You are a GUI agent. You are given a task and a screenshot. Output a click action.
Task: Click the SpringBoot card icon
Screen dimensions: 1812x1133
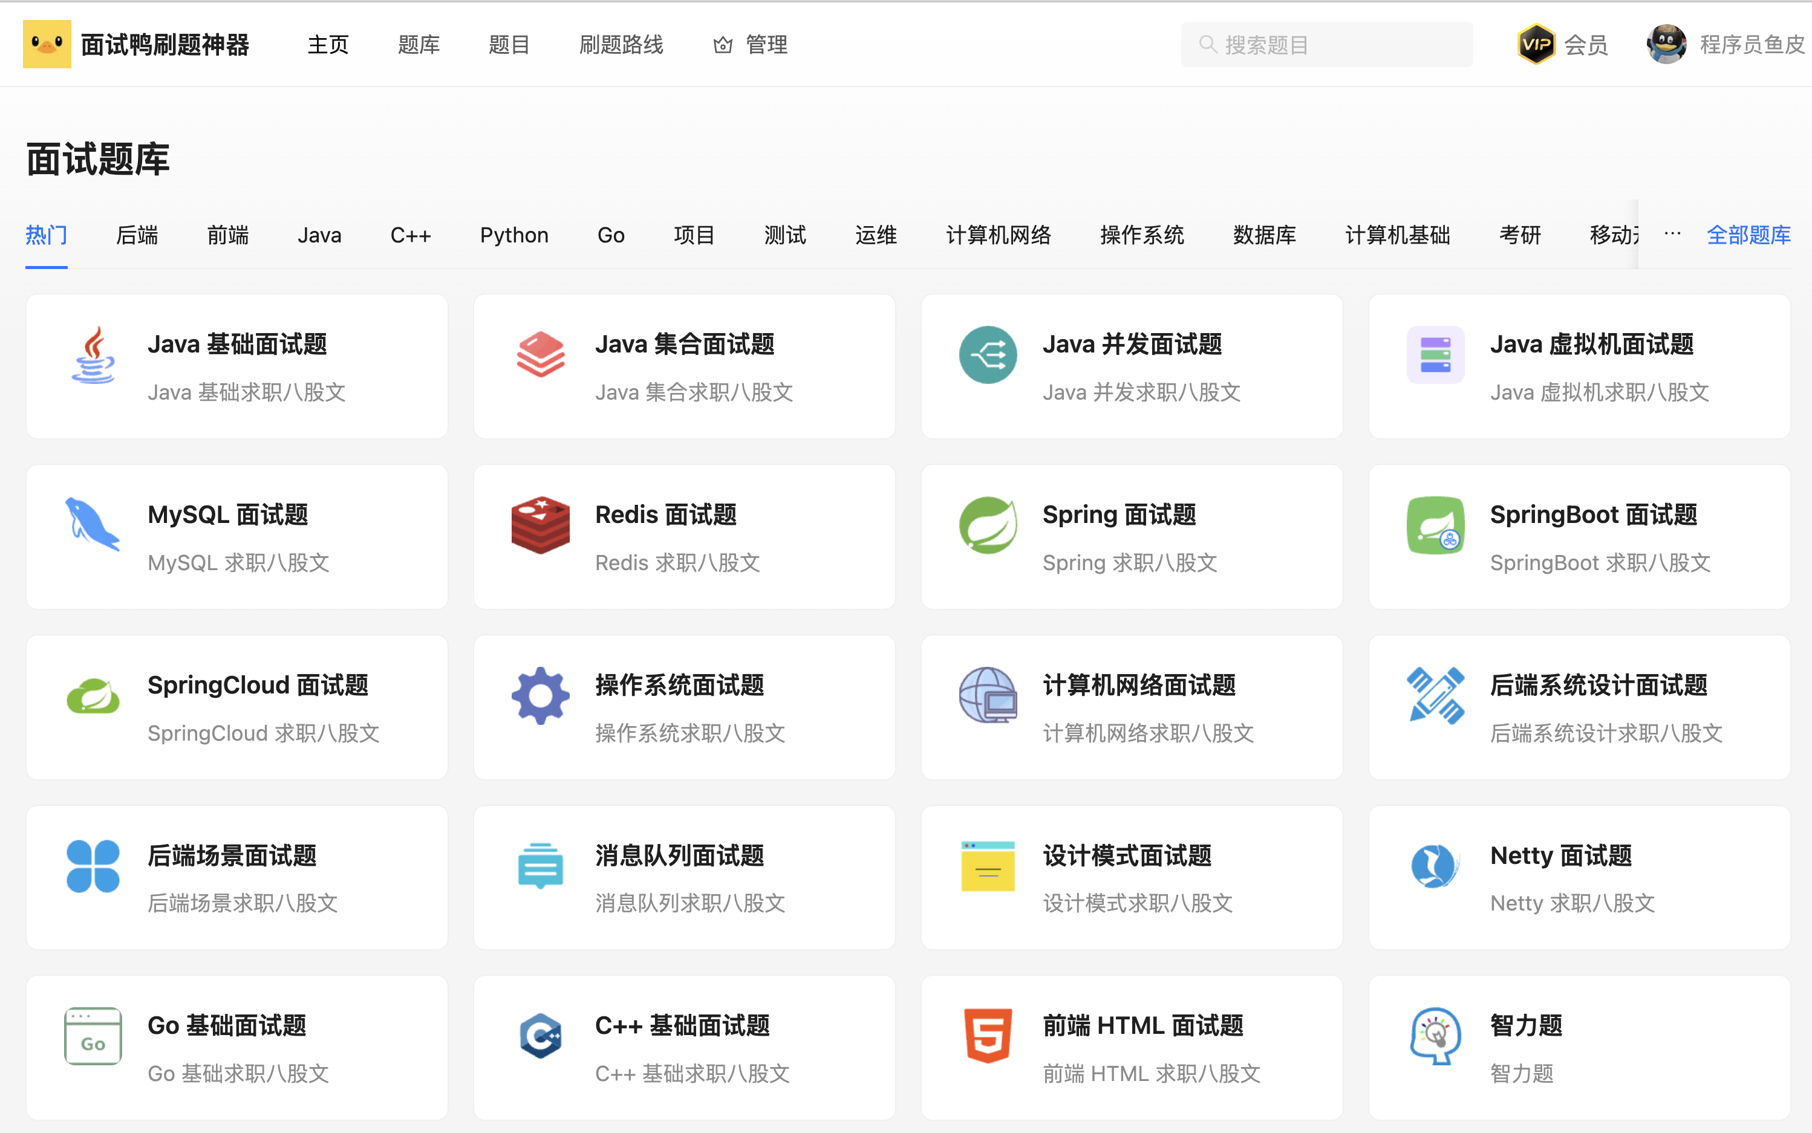1435,525
